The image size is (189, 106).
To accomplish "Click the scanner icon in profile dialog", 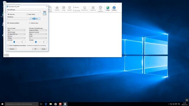I will [45, 13].
